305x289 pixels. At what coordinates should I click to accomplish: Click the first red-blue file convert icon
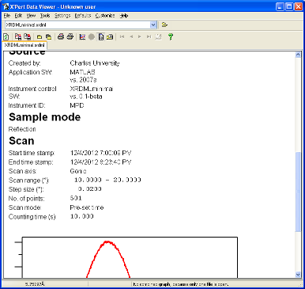[x=18, y=36]
